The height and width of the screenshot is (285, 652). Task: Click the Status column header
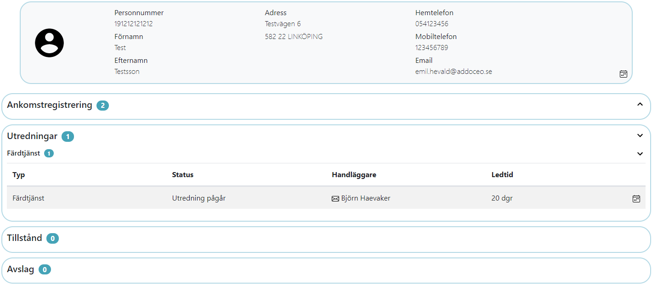point(183,175)
